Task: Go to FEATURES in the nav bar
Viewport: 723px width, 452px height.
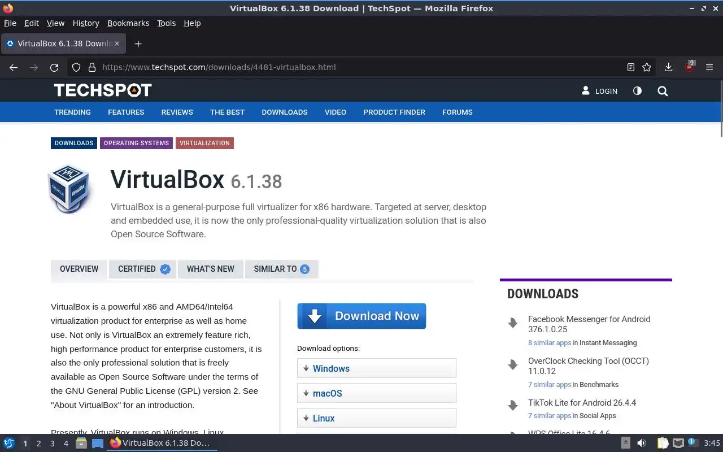Action: (x=126, y=112)
